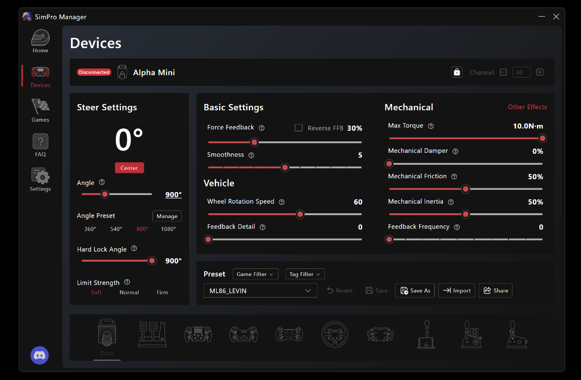Click the Max Torque slider handle

click(x=543, y=138)
